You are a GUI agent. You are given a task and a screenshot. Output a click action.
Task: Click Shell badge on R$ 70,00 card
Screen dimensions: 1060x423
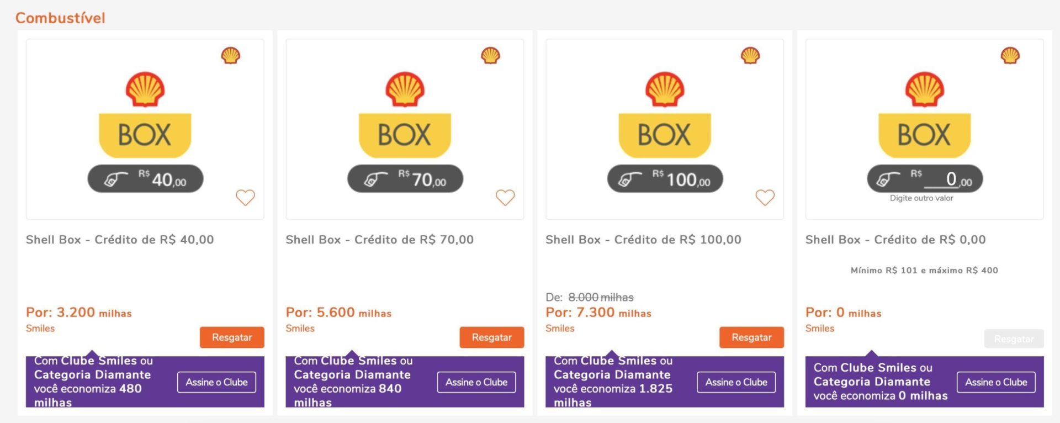pos(490,56)
